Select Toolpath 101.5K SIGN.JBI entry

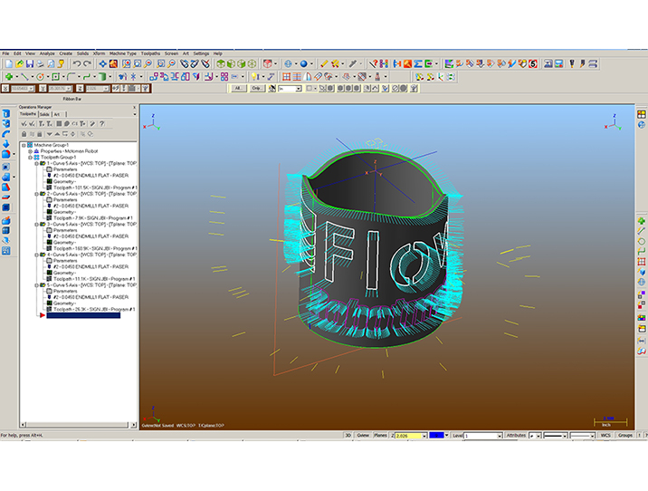coord(95,188)
